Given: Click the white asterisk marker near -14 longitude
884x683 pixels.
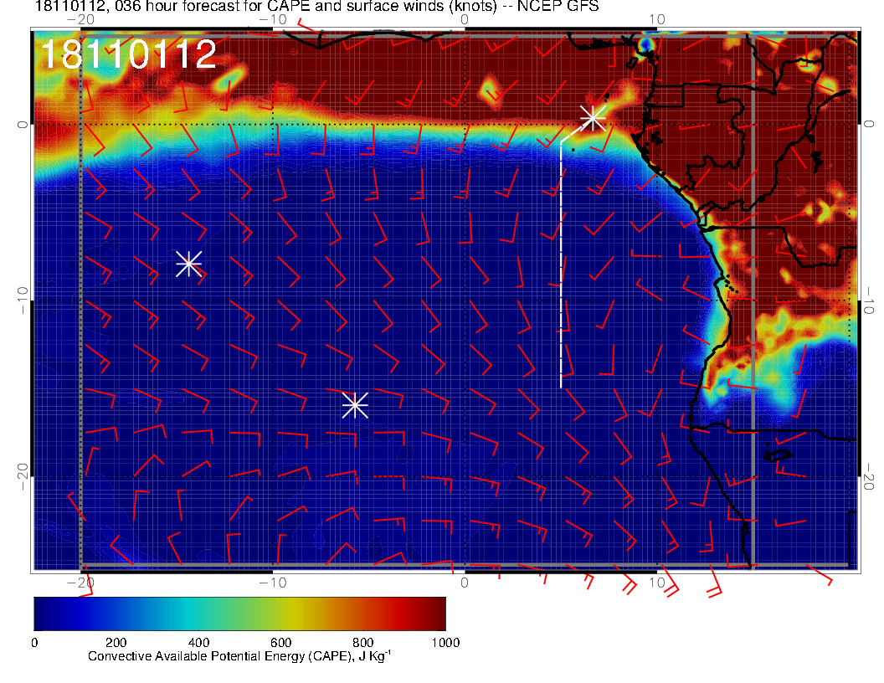Looking at the screenshot, I should pos(189,263).
